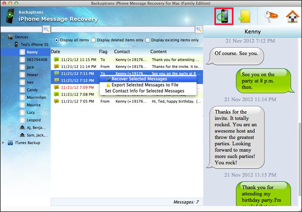Viewport: 302px width, 212px height.
Task: Click the group icon next to AJ, Benja...
Action: pos(22,127)
